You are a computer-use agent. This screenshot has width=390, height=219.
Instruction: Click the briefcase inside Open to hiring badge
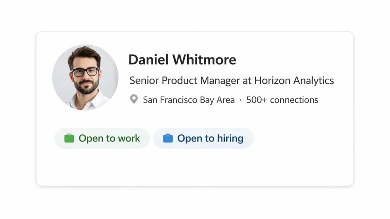pos(168,138)
